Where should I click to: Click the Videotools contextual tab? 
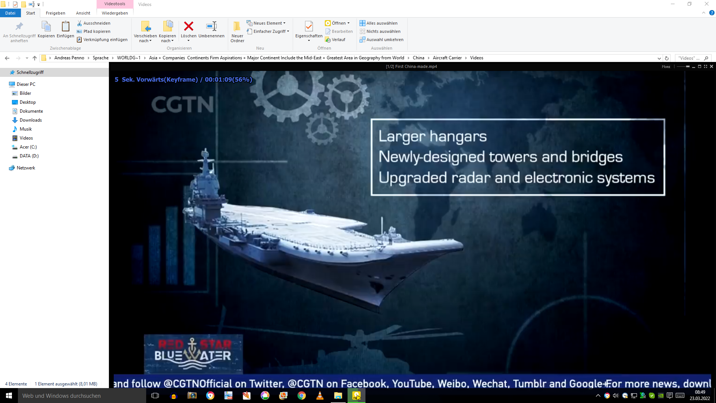coord(115,4)
